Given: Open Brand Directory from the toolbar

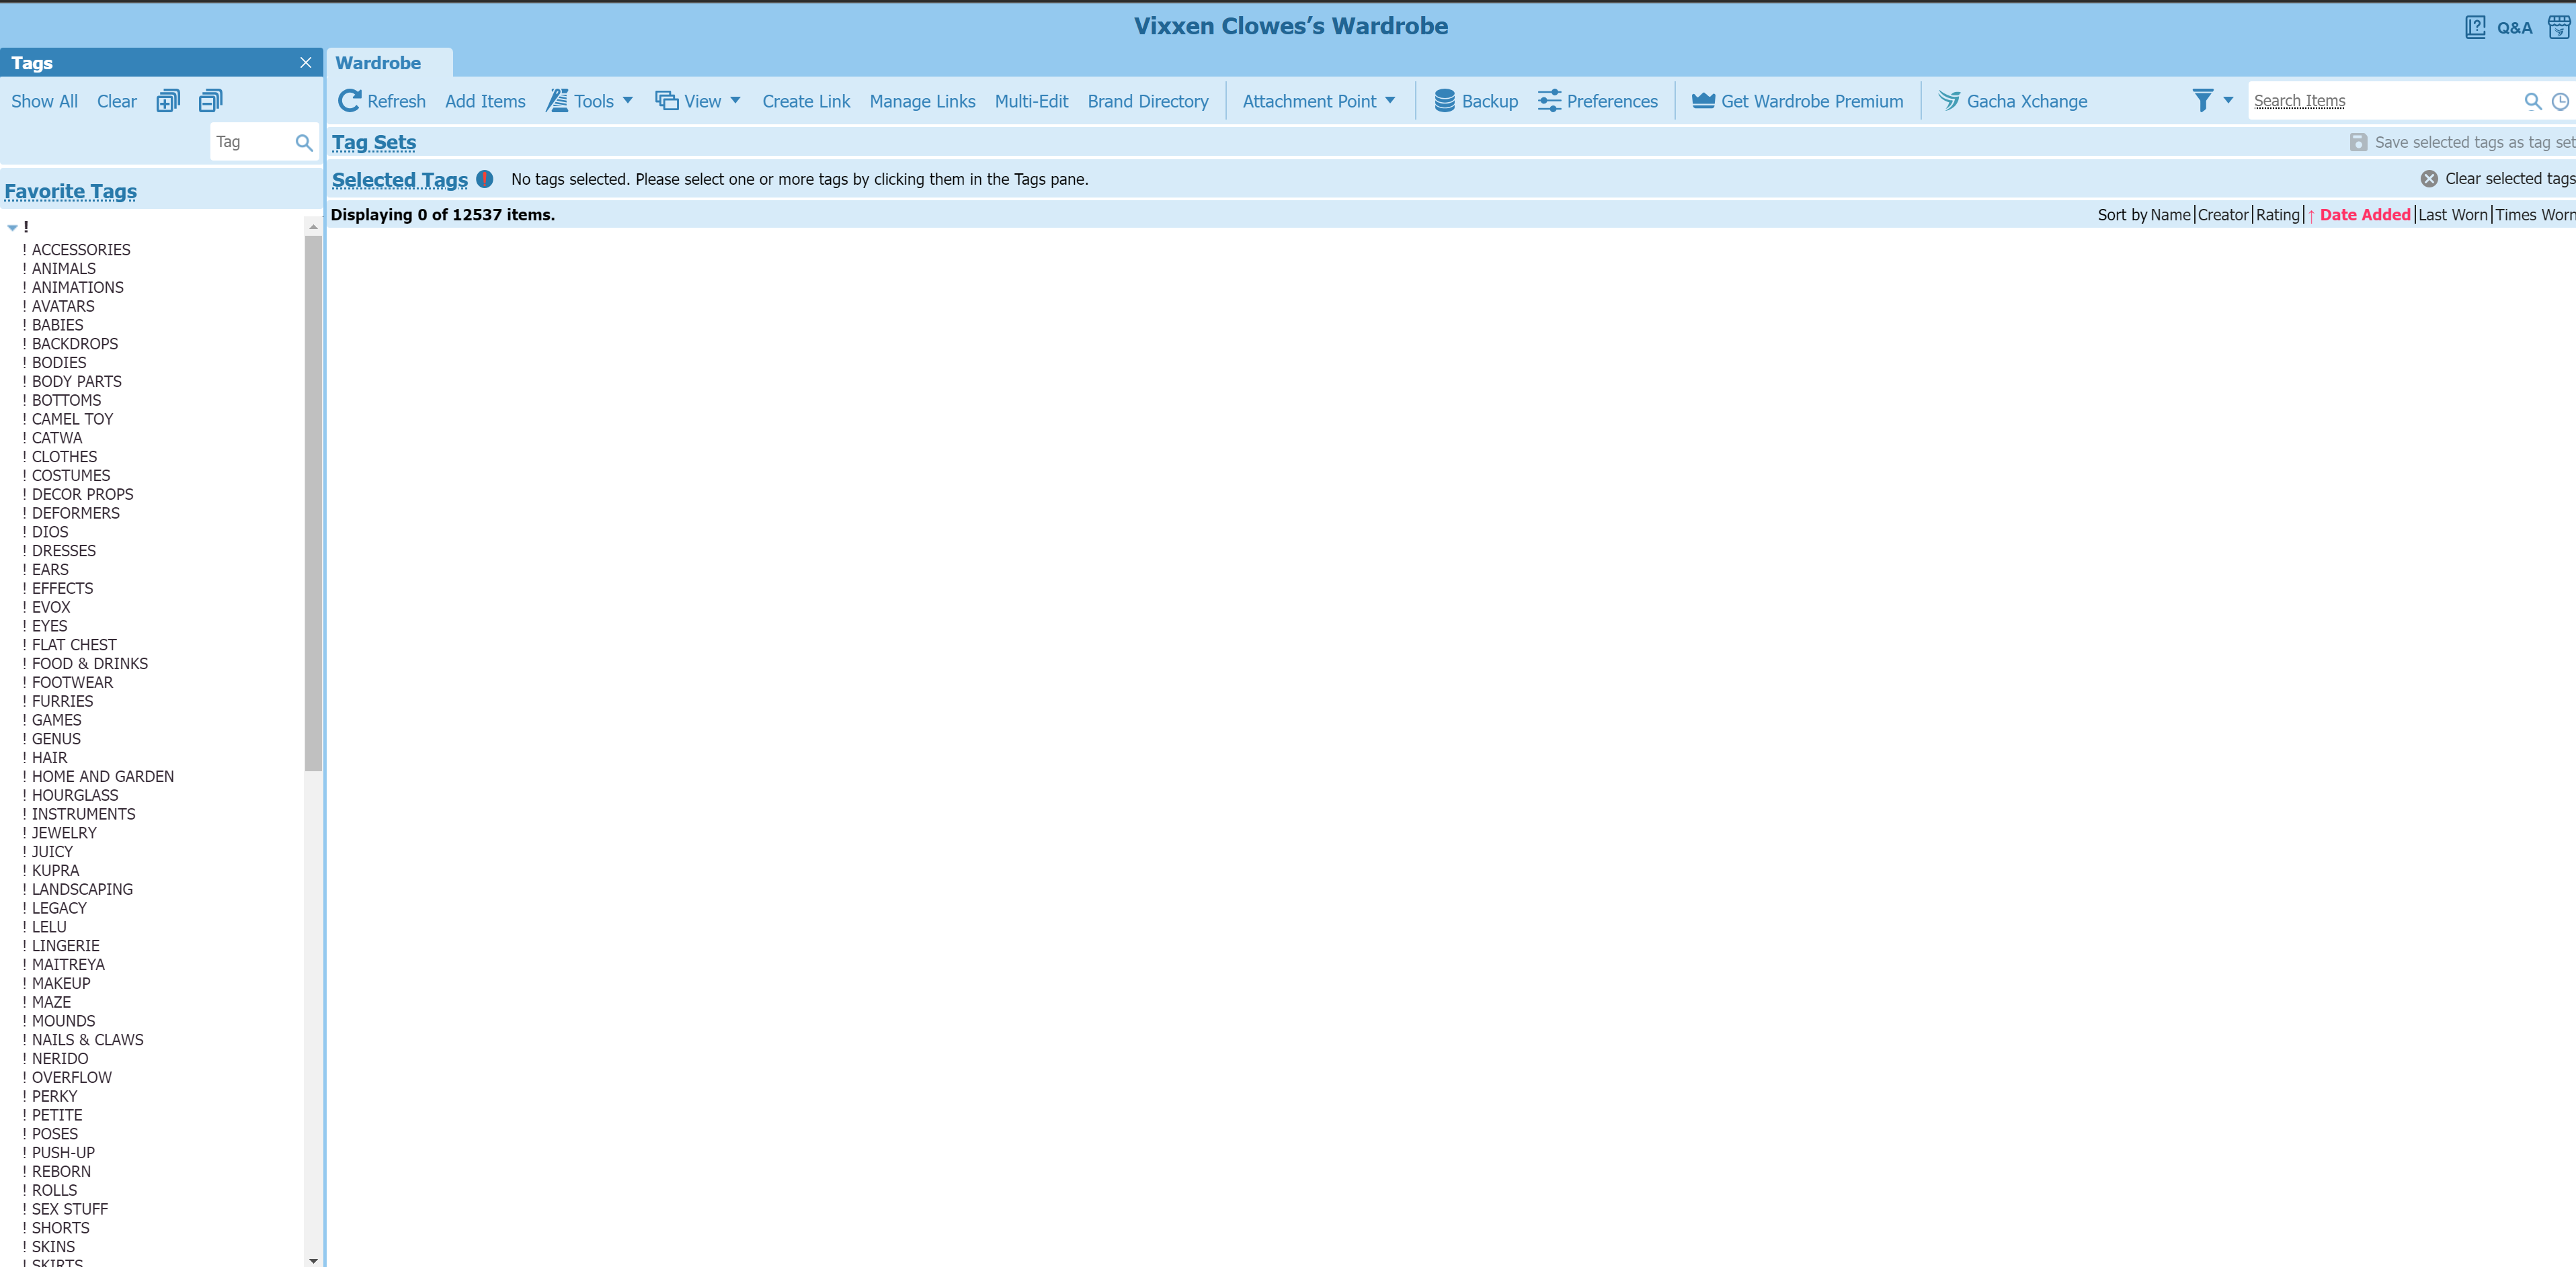Looking at the screenshot, I should [x=1147, y=101].
